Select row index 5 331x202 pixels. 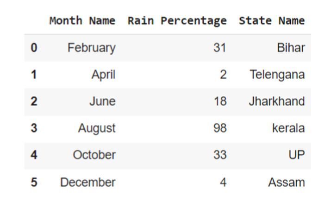click(34, 183)
